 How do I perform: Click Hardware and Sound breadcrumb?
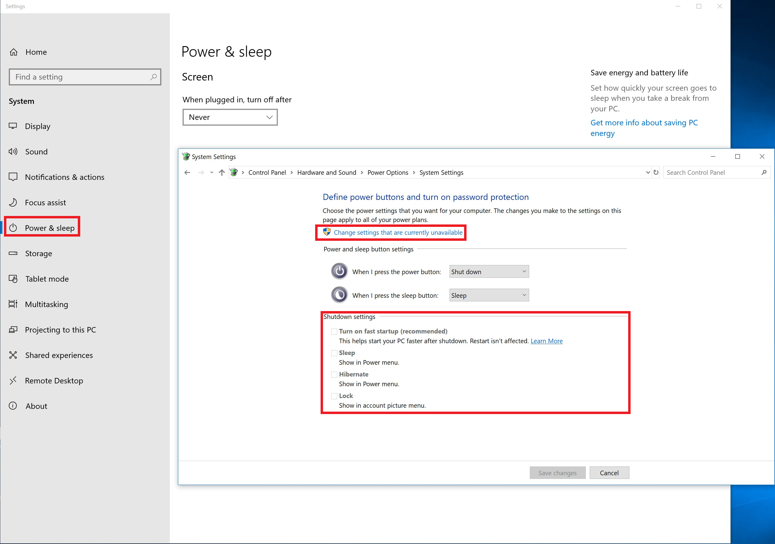pyautogui.click(x=326, y=173)
